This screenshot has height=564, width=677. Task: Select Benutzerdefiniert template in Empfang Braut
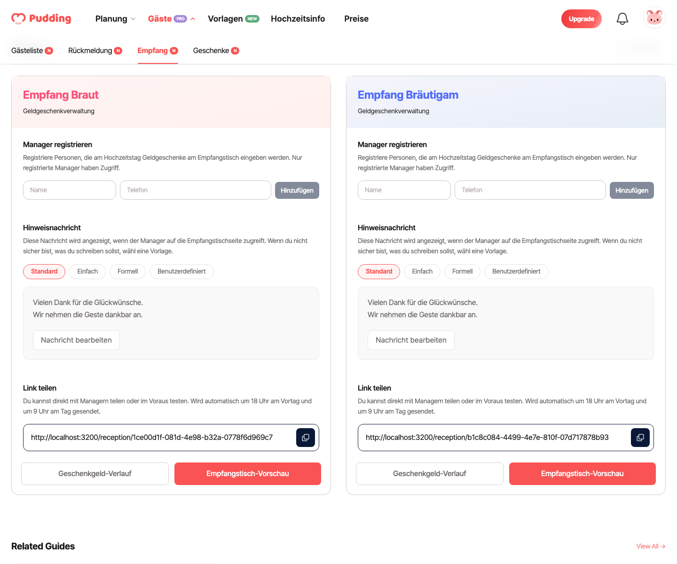181,272
